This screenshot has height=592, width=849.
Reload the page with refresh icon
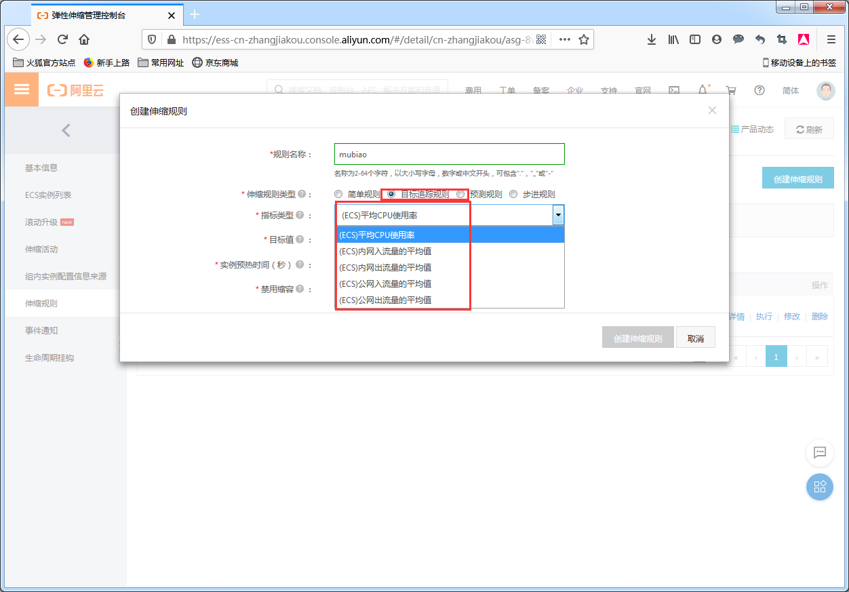point(62,39)
